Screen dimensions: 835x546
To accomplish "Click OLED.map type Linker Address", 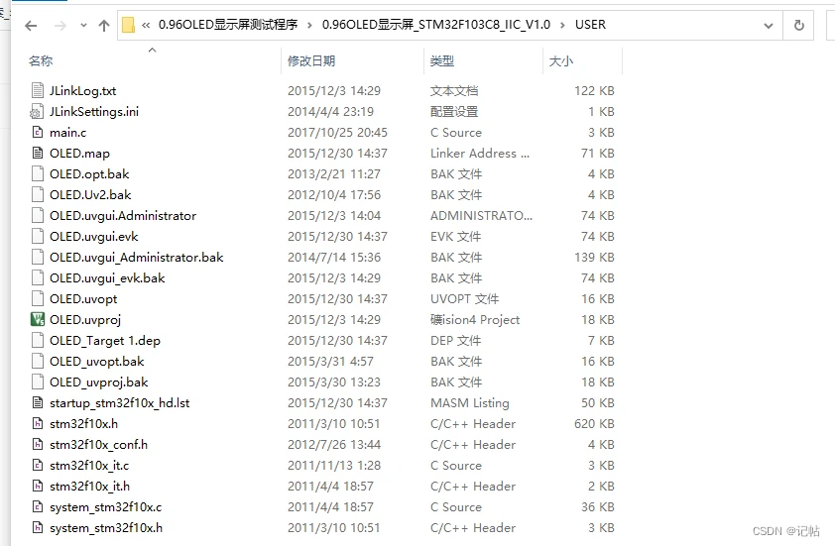I will tap(480, 154).
